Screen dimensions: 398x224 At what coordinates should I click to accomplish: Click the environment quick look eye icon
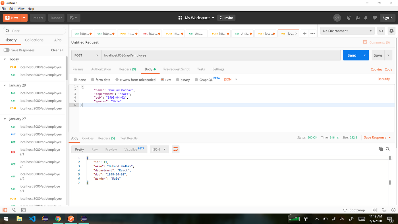point(381,31)
